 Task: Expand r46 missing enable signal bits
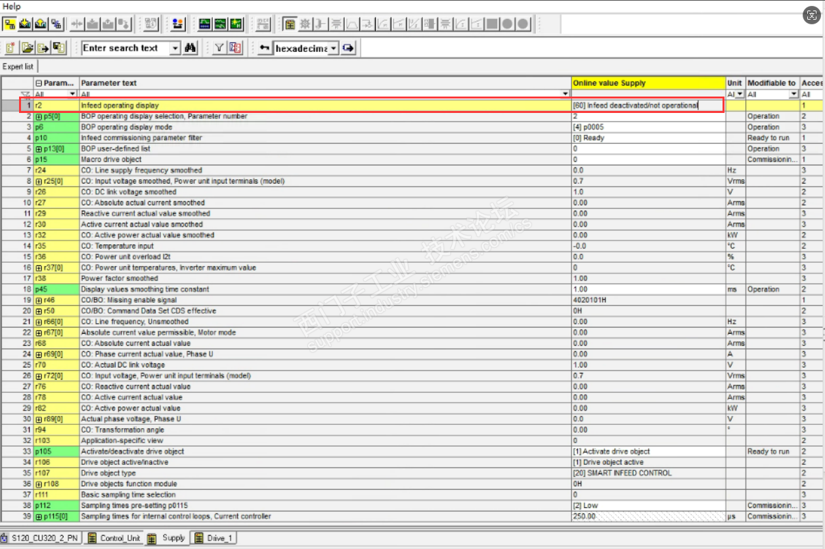39,300
